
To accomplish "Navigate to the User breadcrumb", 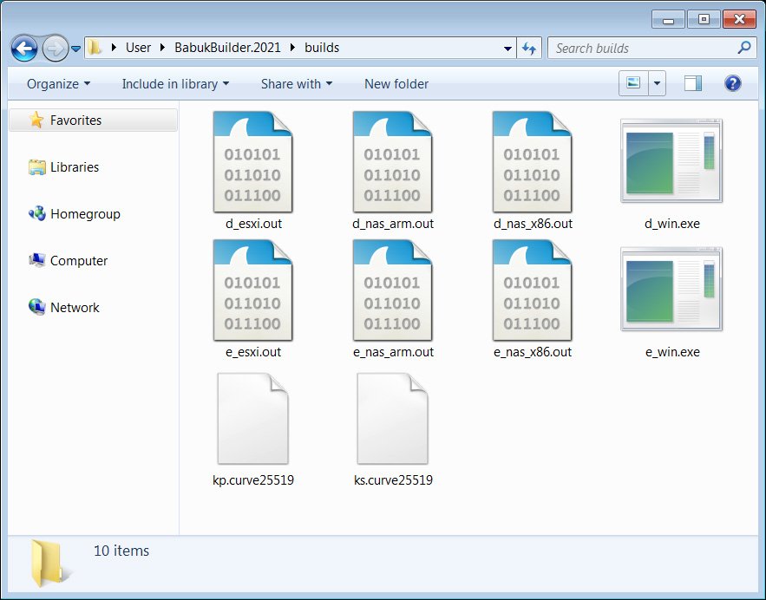I will click(x=139, y=48).
